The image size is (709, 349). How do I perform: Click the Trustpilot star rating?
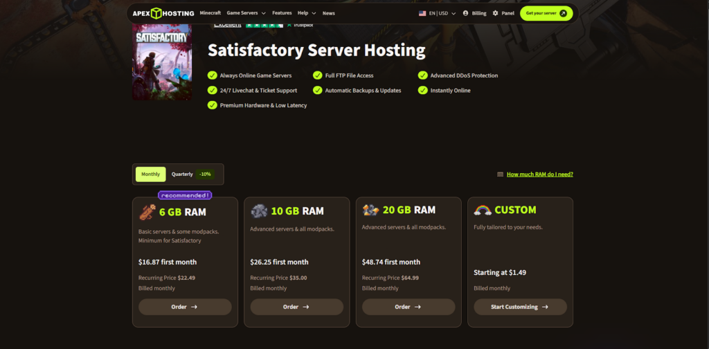click(264, 25)
